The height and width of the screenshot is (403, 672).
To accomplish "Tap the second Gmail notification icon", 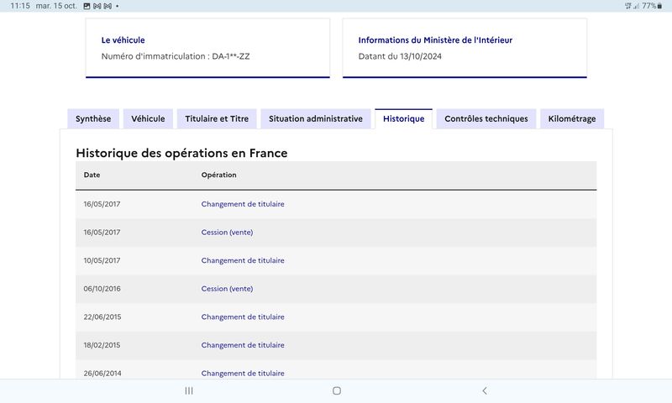I will pos(108,6).
